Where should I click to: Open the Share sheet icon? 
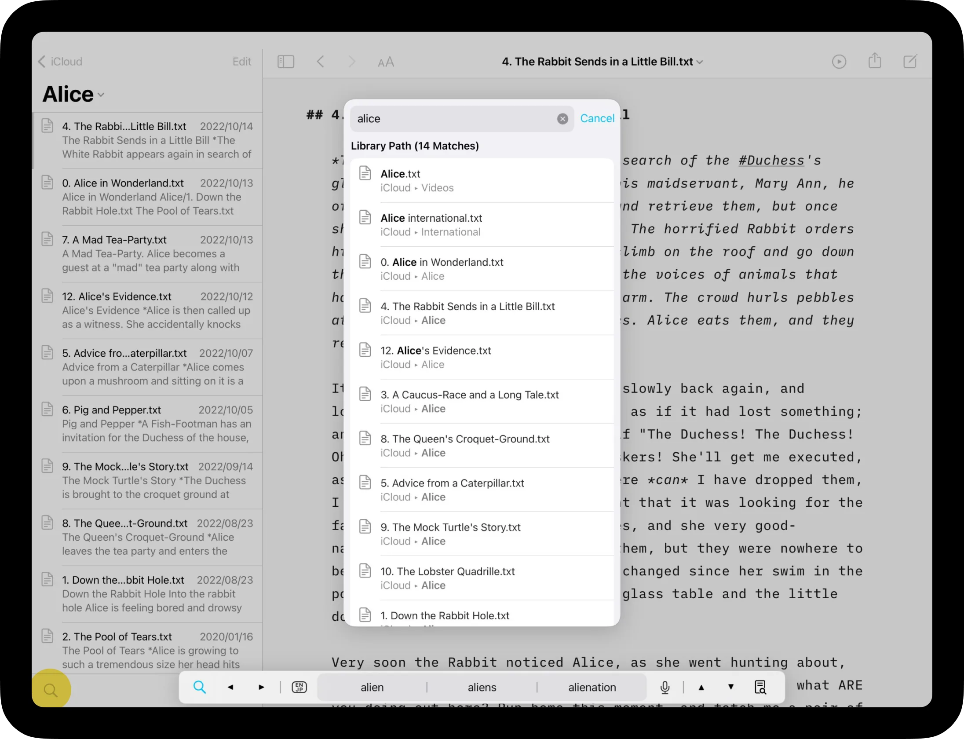(x=875, y=62)
